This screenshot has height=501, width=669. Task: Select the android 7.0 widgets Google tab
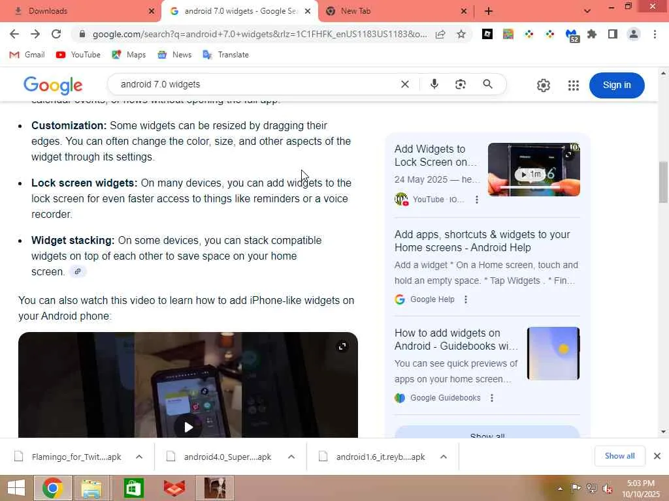point(240,11)
